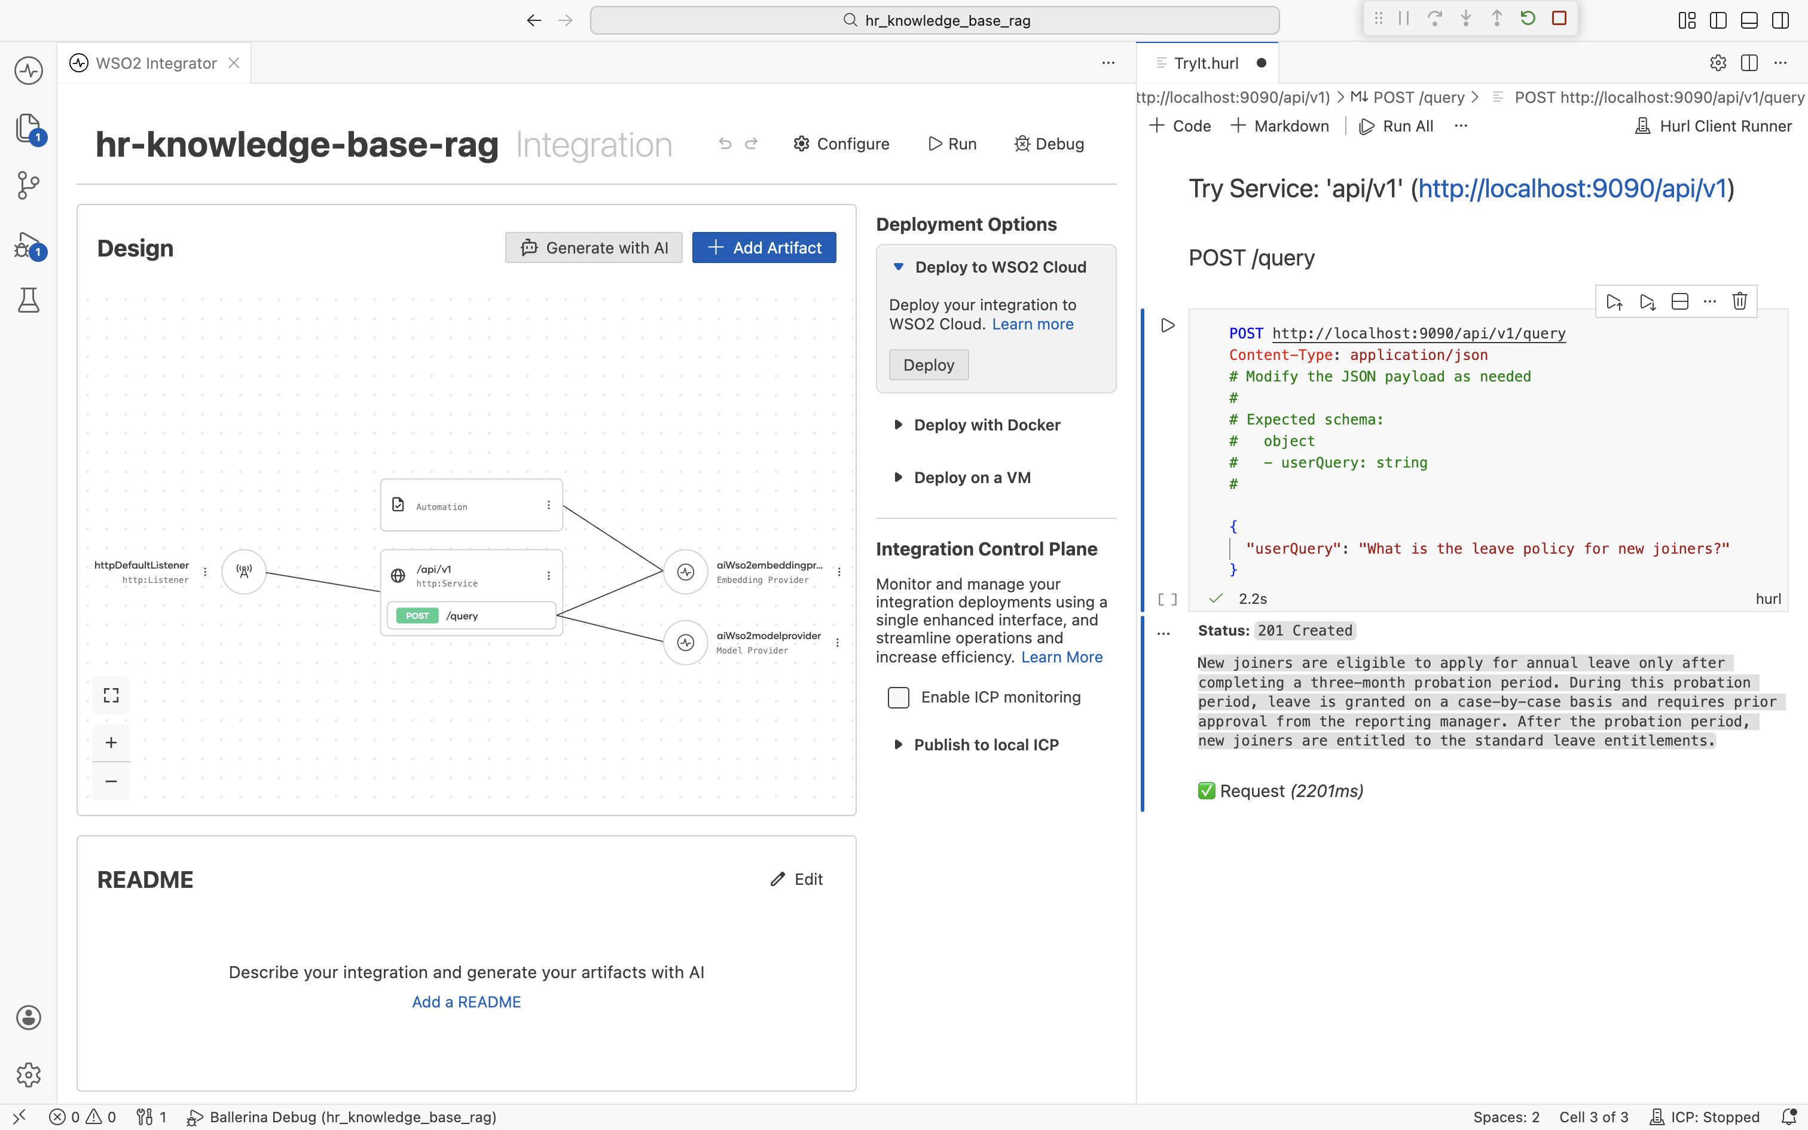Open the Explorer files icon

click(x=28, y=129)
